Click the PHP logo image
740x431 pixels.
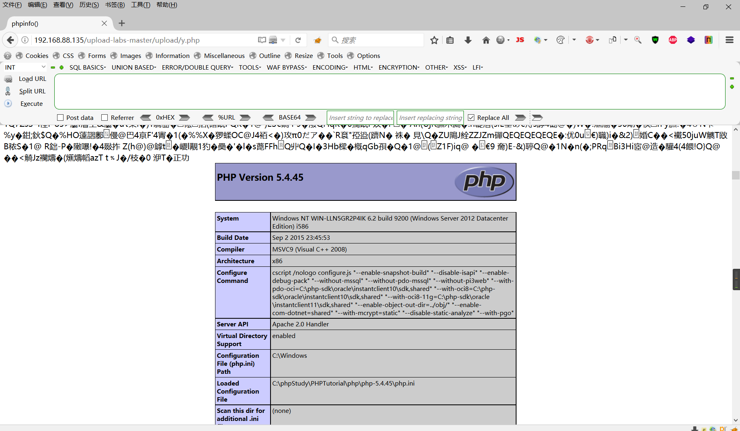(x=484, y=181)
